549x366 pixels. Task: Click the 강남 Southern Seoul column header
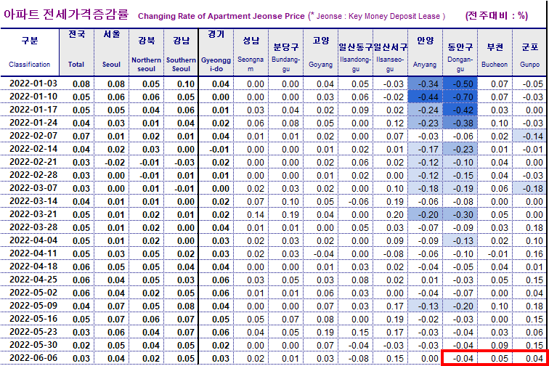pos(181,52)
